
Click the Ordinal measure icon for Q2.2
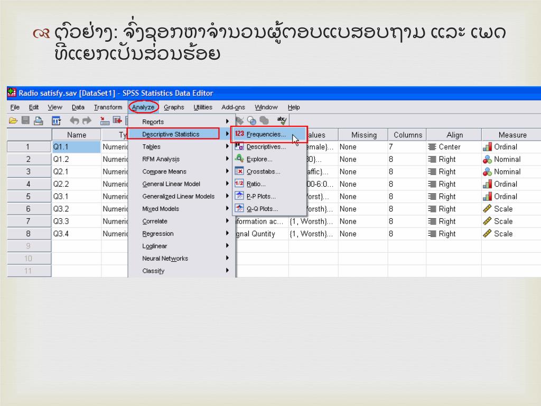(487, 184)
